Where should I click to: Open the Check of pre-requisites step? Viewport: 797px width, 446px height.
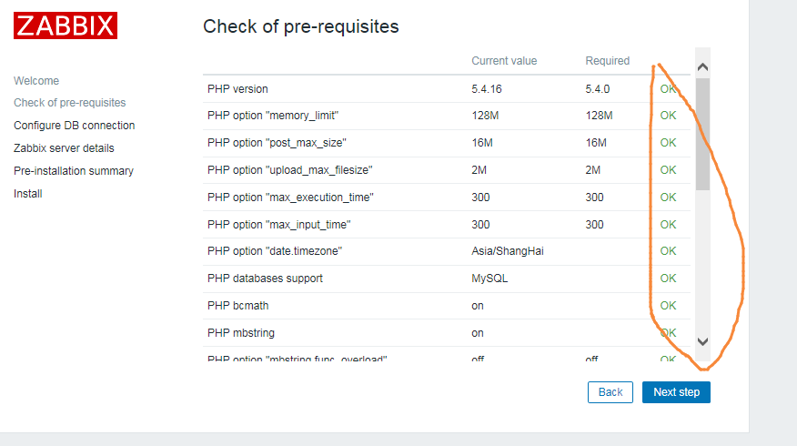click(70, 103)
